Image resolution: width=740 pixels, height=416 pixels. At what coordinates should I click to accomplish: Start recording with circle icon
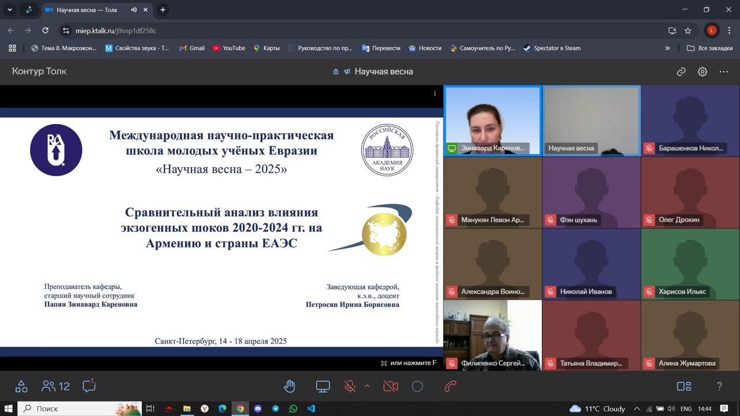point(417,387)
